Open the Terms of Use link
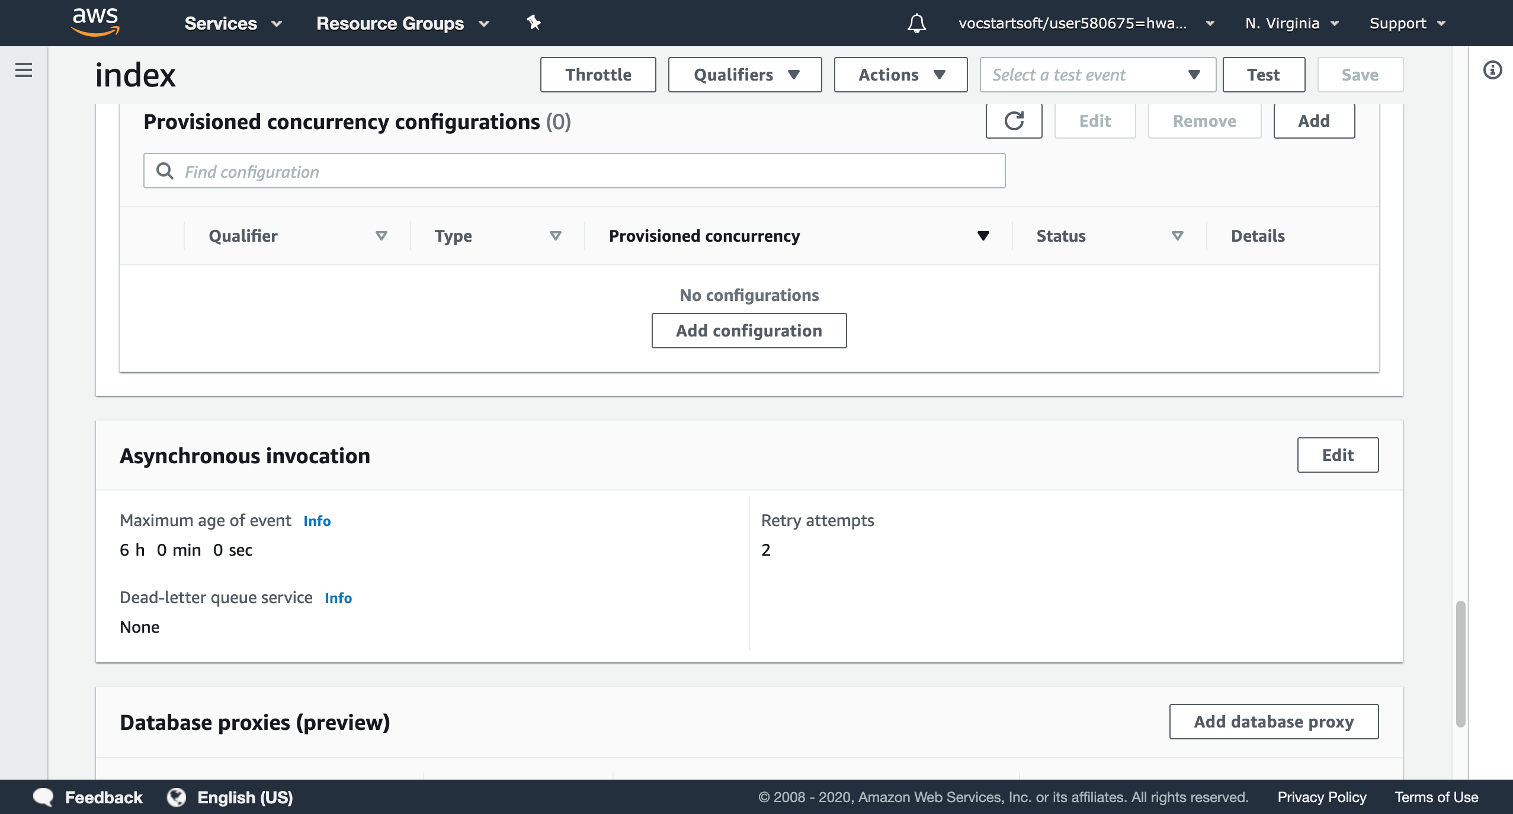This screenshot has height=814, width=1513. coord(1436,797)
